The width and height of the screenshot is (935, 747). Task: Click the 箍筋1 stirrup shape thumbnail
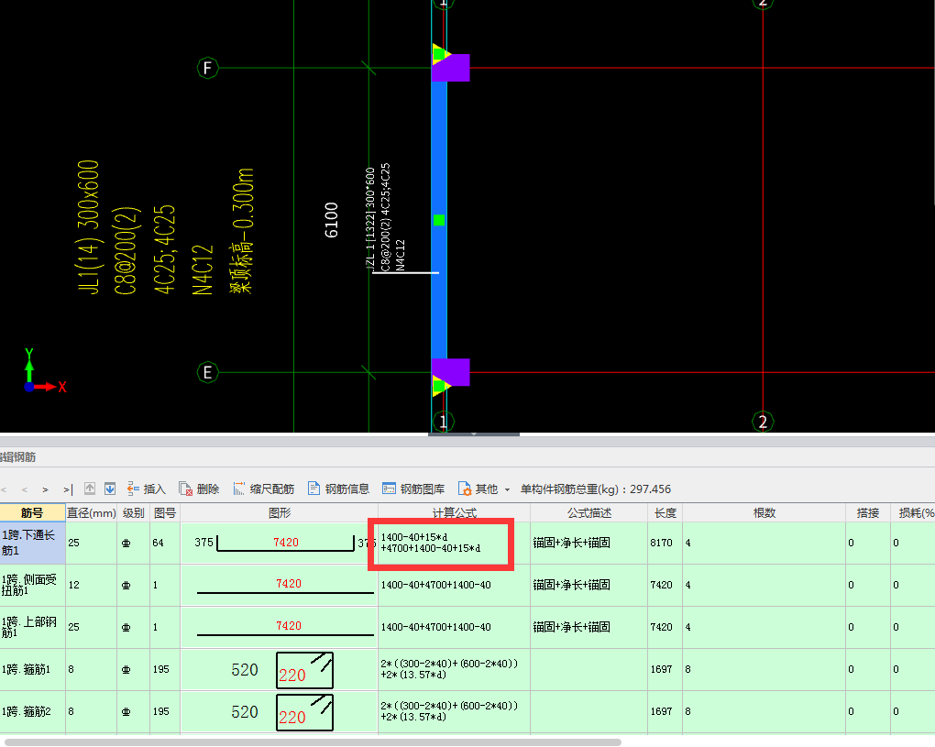304,670
